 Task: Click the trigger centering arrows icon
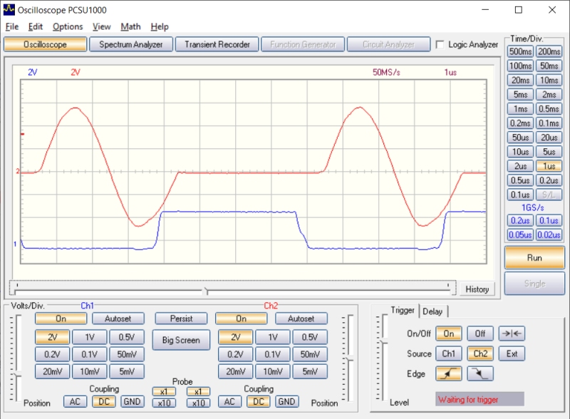(511, 333)
